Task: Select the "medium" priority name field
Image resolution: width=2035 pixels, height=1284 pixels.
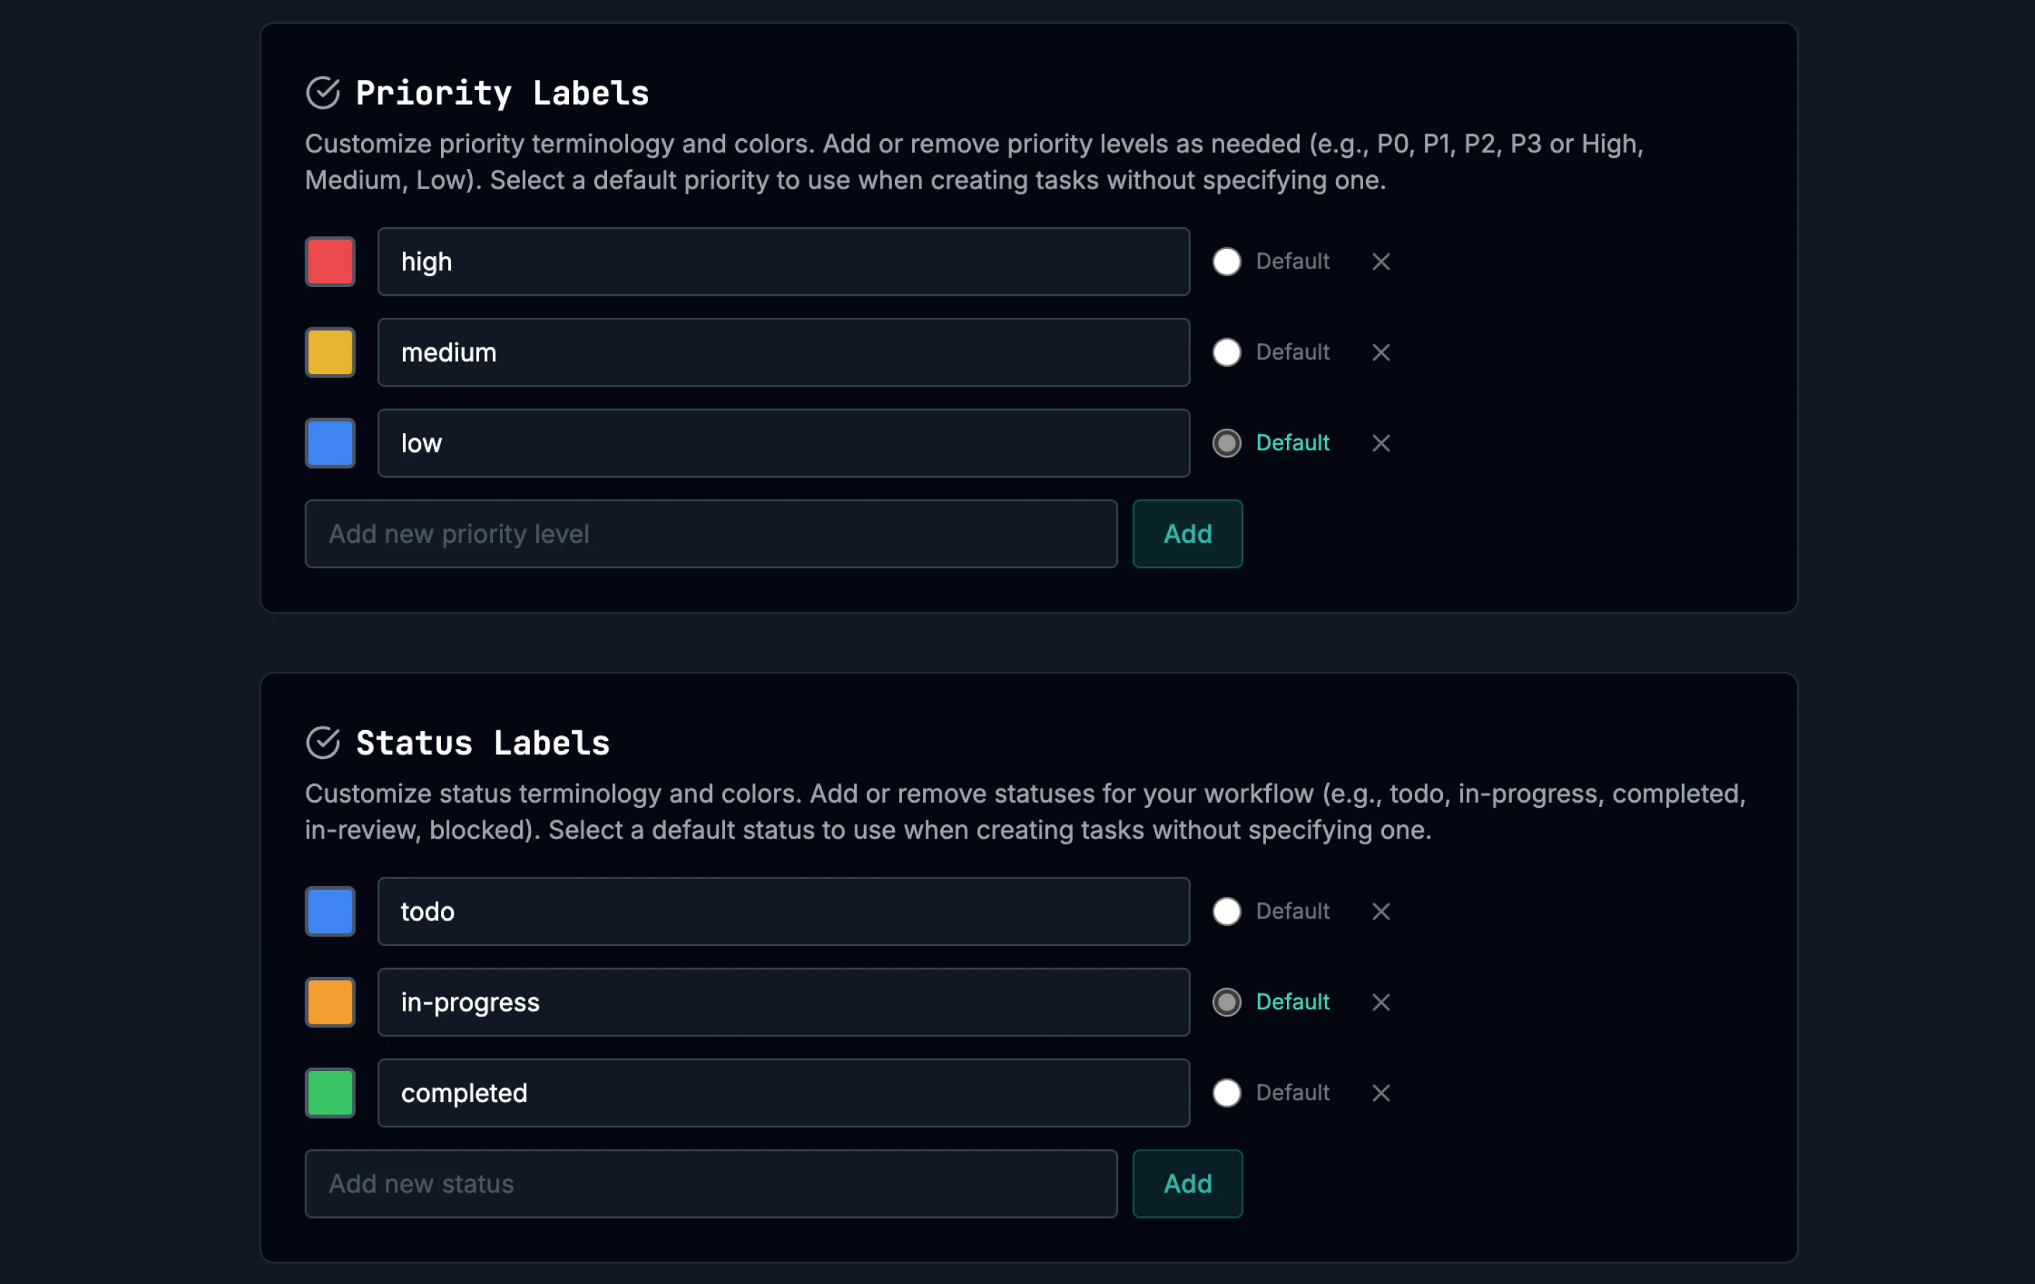Action: pos(783,352)
